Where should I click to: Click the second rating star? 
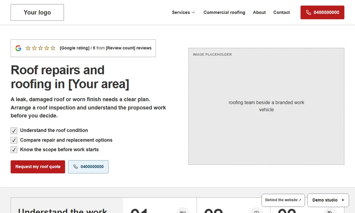click(34, 48)
